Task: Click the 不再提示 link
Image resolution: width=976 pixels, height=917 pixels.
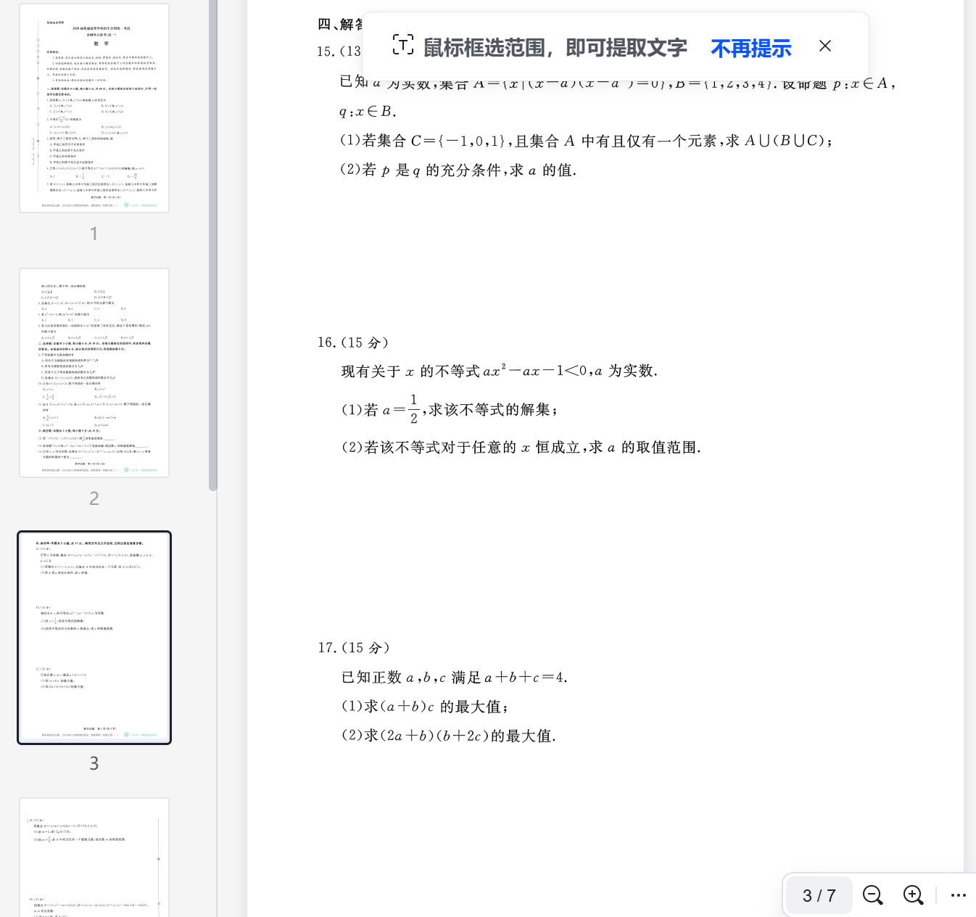Action: tap(750, 49)
